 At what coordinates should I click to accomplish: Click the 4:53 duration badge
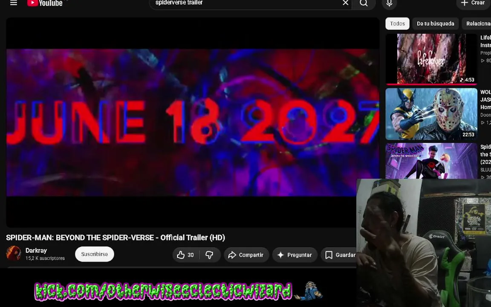pyautogui.click(x=467, y=80)
